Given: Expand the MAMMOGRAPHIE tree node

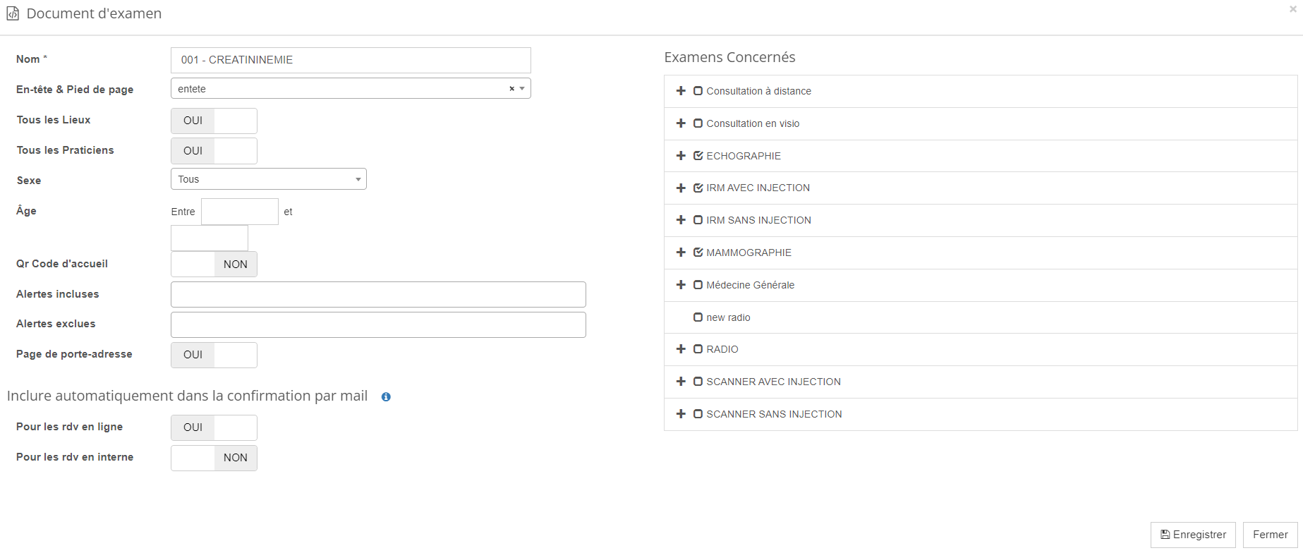Looking at the screenshot, I should click(x=681, y=253).
